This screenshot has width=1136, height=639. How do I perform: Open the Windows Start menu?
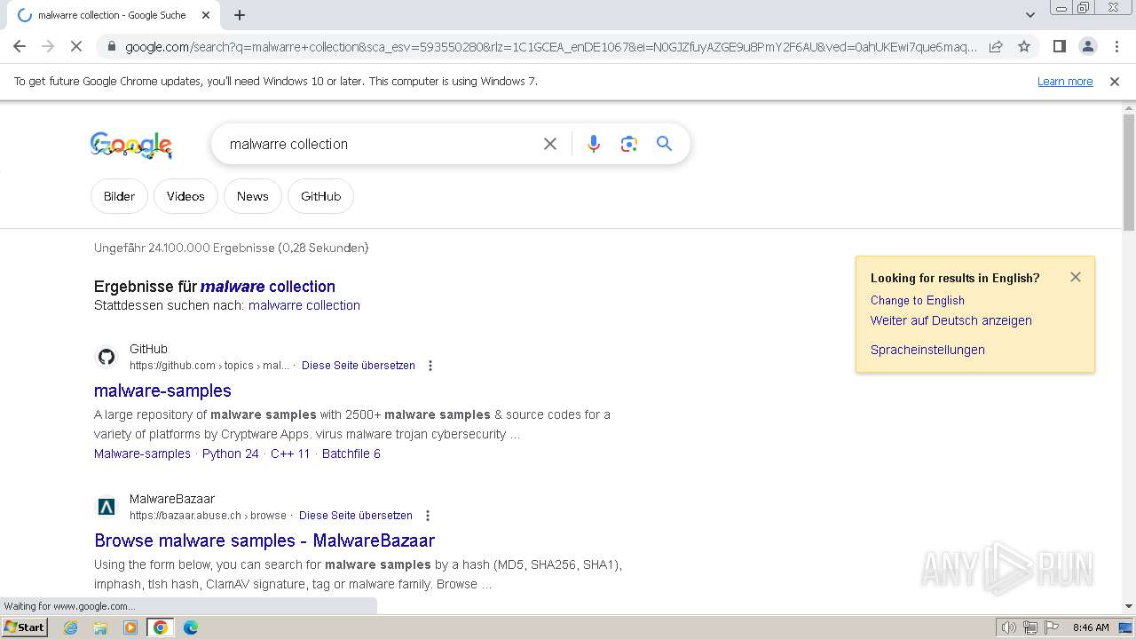coord(24,627)
